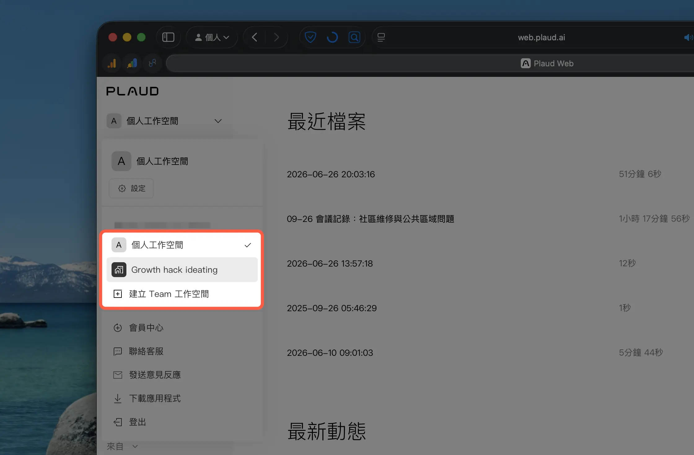694x455 pixels.
Task: Open the connected-nodes pinned tab
Action: (x=152, y=63)
